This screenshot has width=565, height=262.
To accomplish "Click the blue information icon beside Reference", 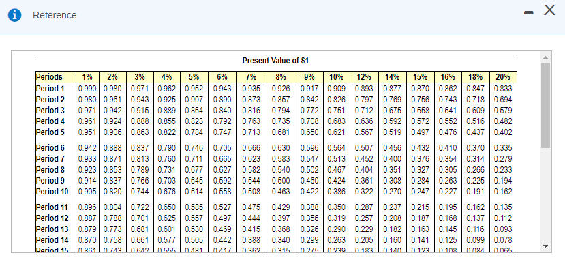I will 15,15.
